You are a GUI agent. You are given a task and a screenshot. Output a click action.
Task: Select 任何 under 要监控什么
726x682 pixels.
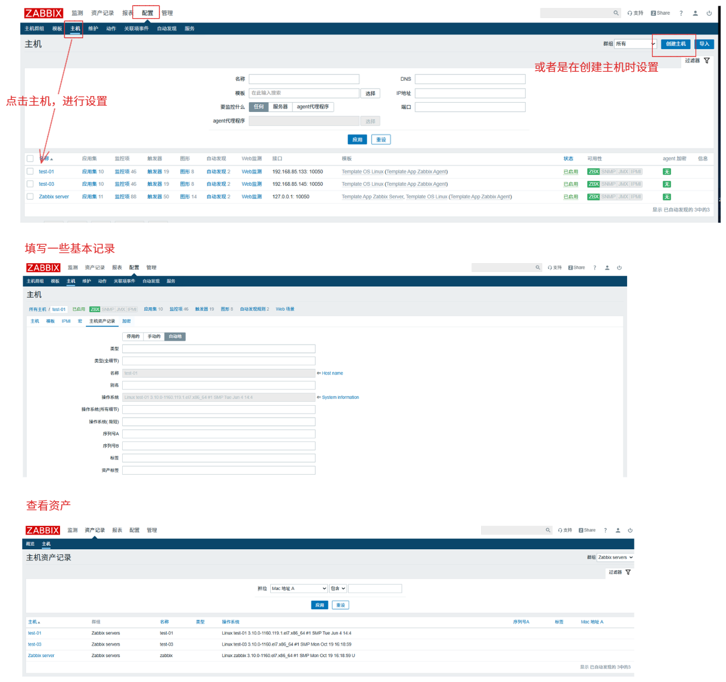259,107
